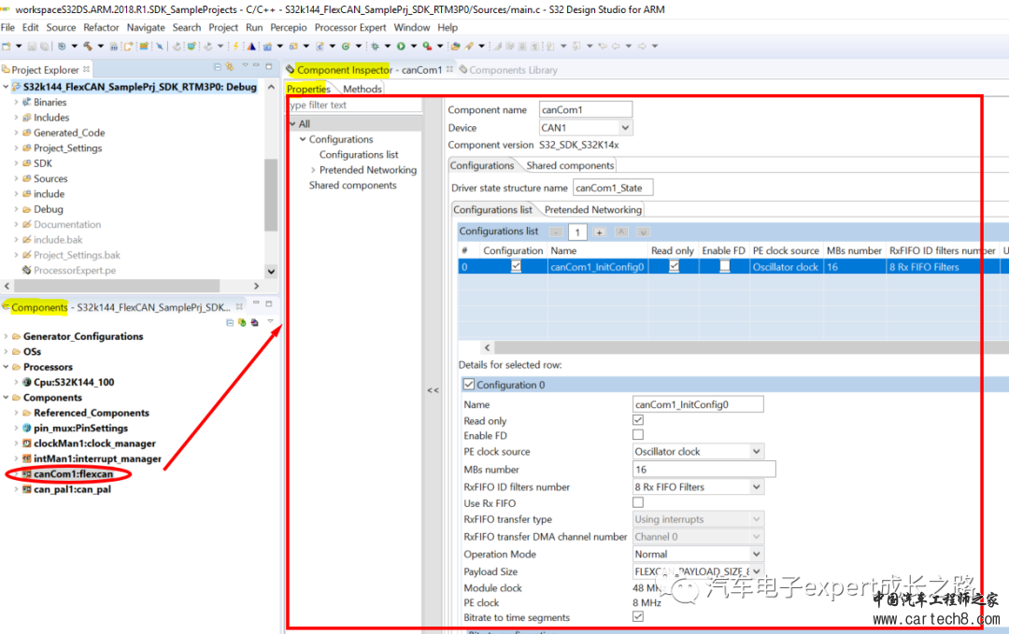
Task: Open the Payload Size dropdown
Action: click(x=757, y=571)
